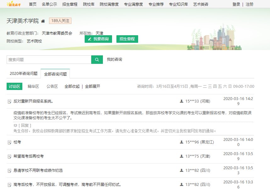Expand all questions with 全部展开
270x190 pixels.
[93, 87]
